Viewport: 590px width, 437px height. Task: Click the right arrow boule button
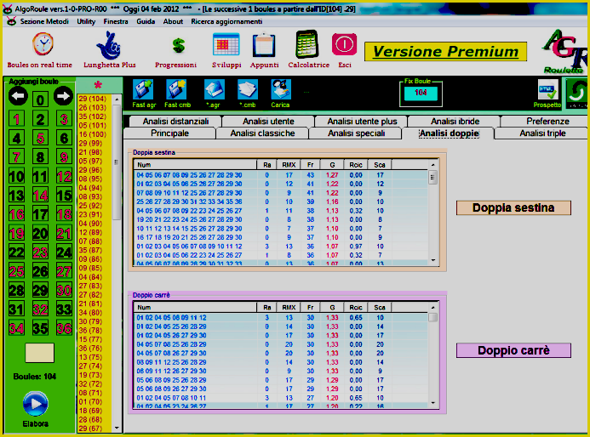[63, 97]
